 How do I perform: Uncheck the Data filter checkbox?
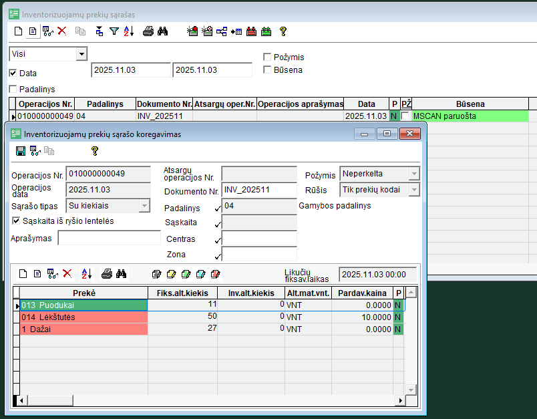[13, 73]
